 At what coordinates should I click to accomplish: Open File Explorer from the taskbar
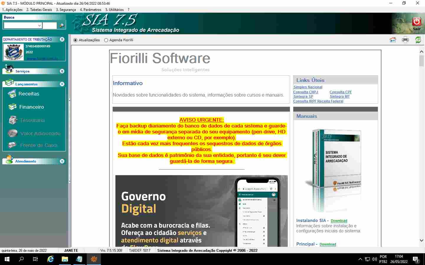pos(65,259)
